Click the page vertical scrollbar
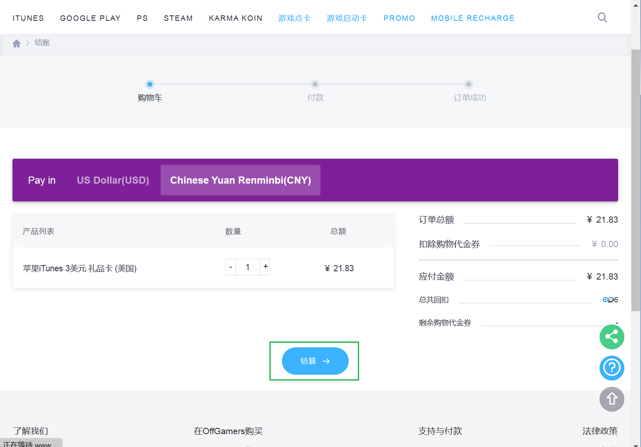The image size is (641, 447). 636,179
